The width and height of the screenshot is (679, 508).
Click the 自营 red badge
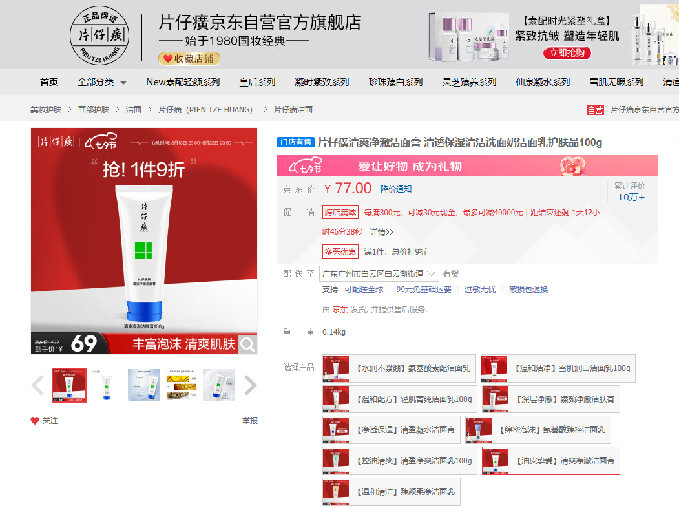pyautogui.click(x=596, y=110)
